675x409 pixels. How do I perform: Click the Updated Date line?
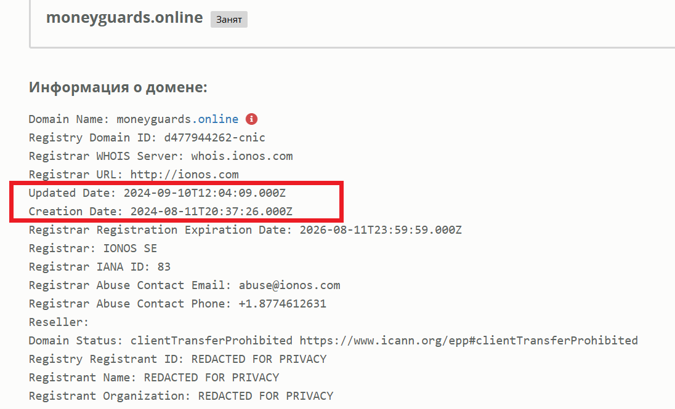pyautogui.click(x=157, y=193)
